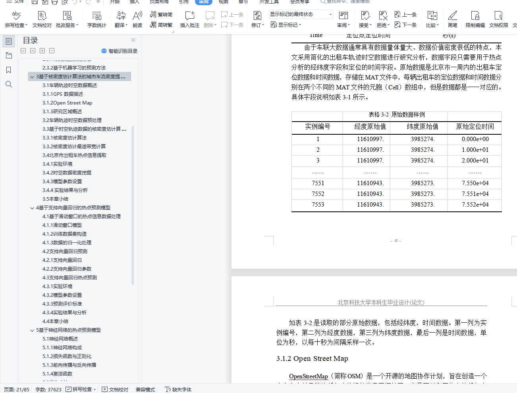517x393 pixels.
Task: Open the 比较 dropdown arrow
Action: coord(438,25)
